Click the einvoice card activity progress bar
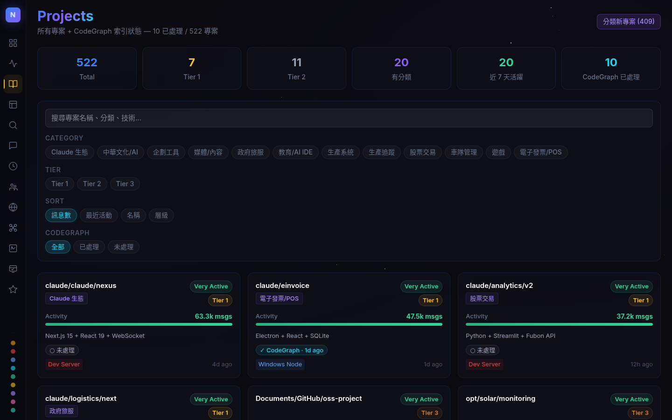Screen dimensions: 672x420 [349, 324]
